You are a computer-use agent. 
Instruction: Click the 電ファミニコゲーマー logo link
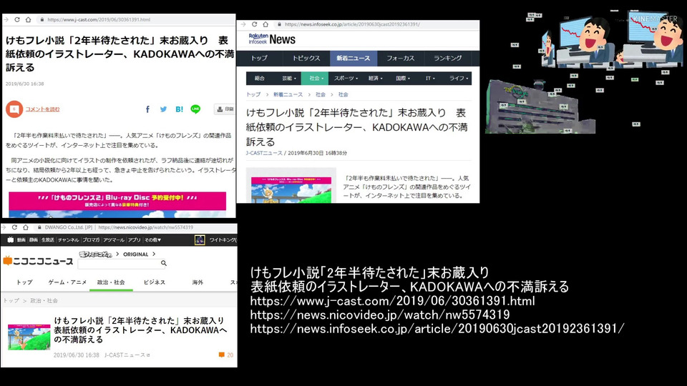click(x=95, y=254)
